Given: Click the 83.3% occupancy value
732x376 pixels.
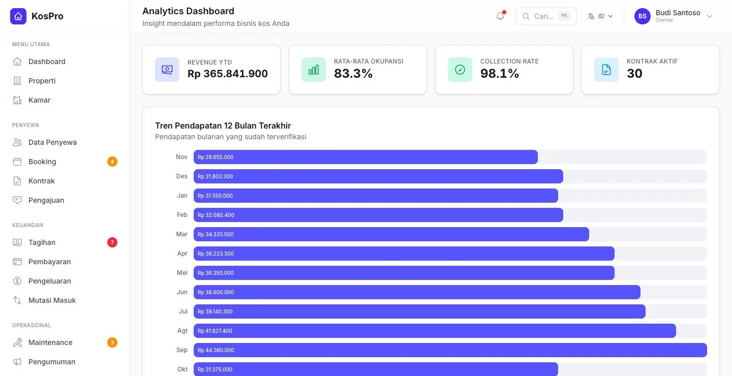Looking at the screenshot, I should [353, 74].
